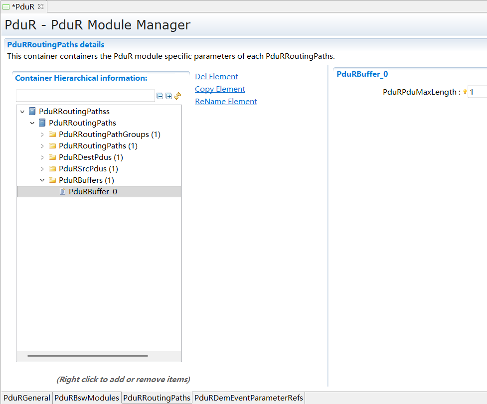Collapse the PduRBuffers tree node
This screenshot has width=487, height=404.
(x=42, y=180)
